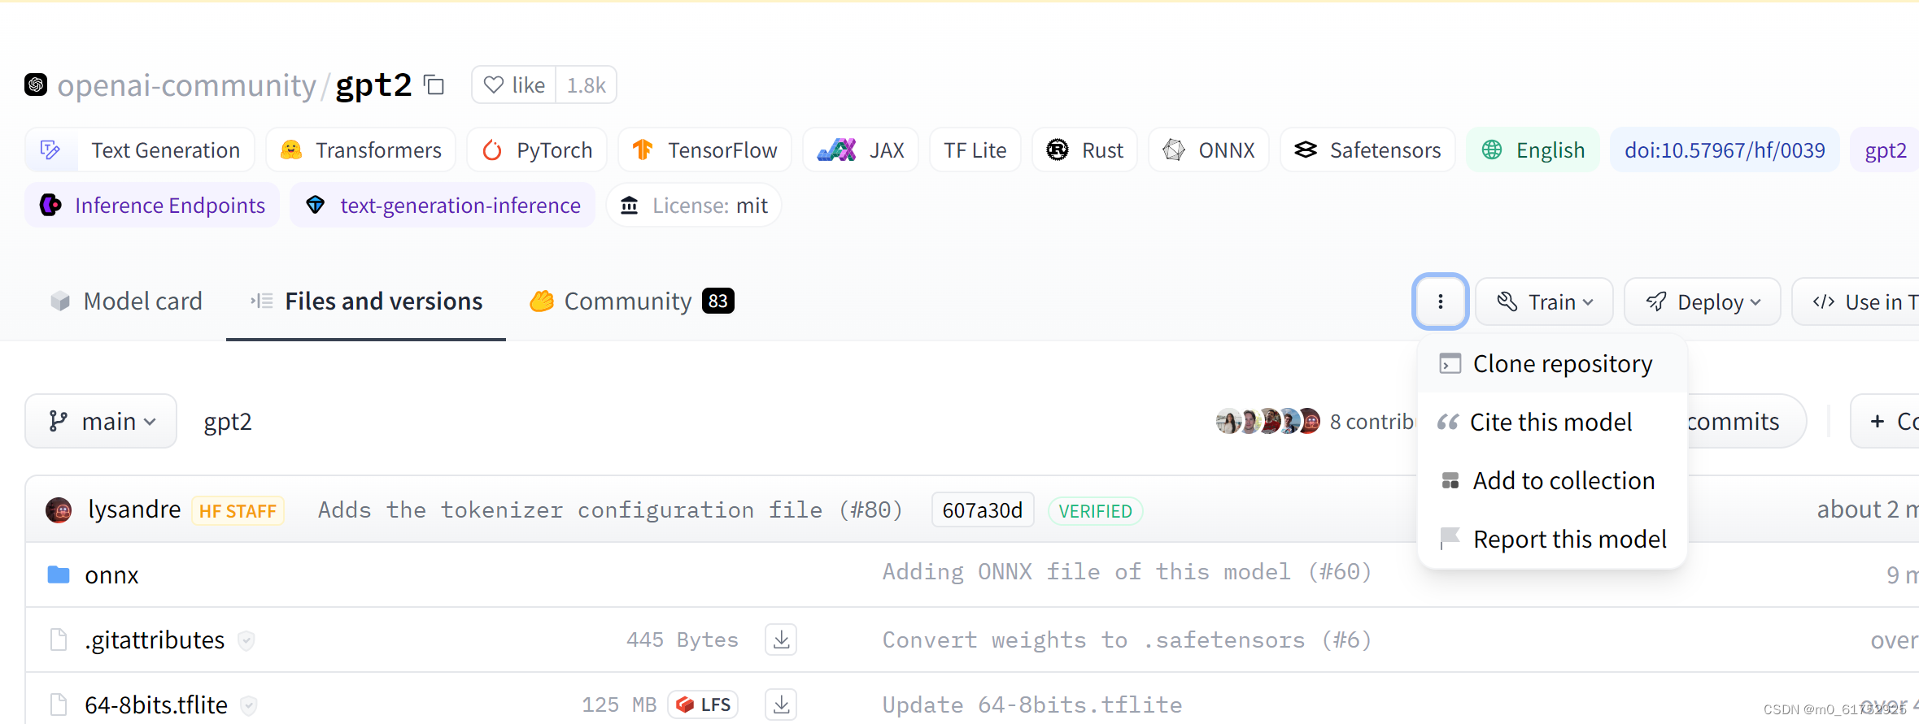This screenshot has width=1919, height=724.
Task: Download the 64-8bits.tflite file
Action: click(781, 704)
